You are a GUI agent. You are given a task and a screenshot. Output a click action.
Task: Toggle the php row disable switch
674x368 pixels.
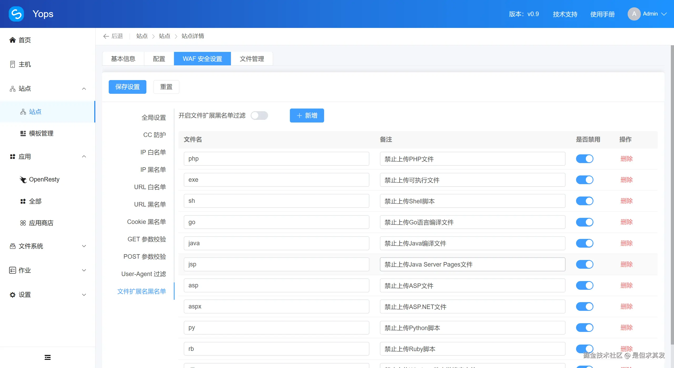[584, 159]
